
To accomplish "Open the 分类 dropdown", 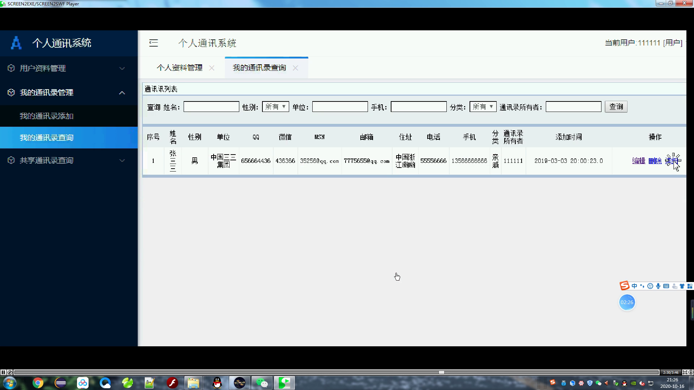I will click(483, 107).
